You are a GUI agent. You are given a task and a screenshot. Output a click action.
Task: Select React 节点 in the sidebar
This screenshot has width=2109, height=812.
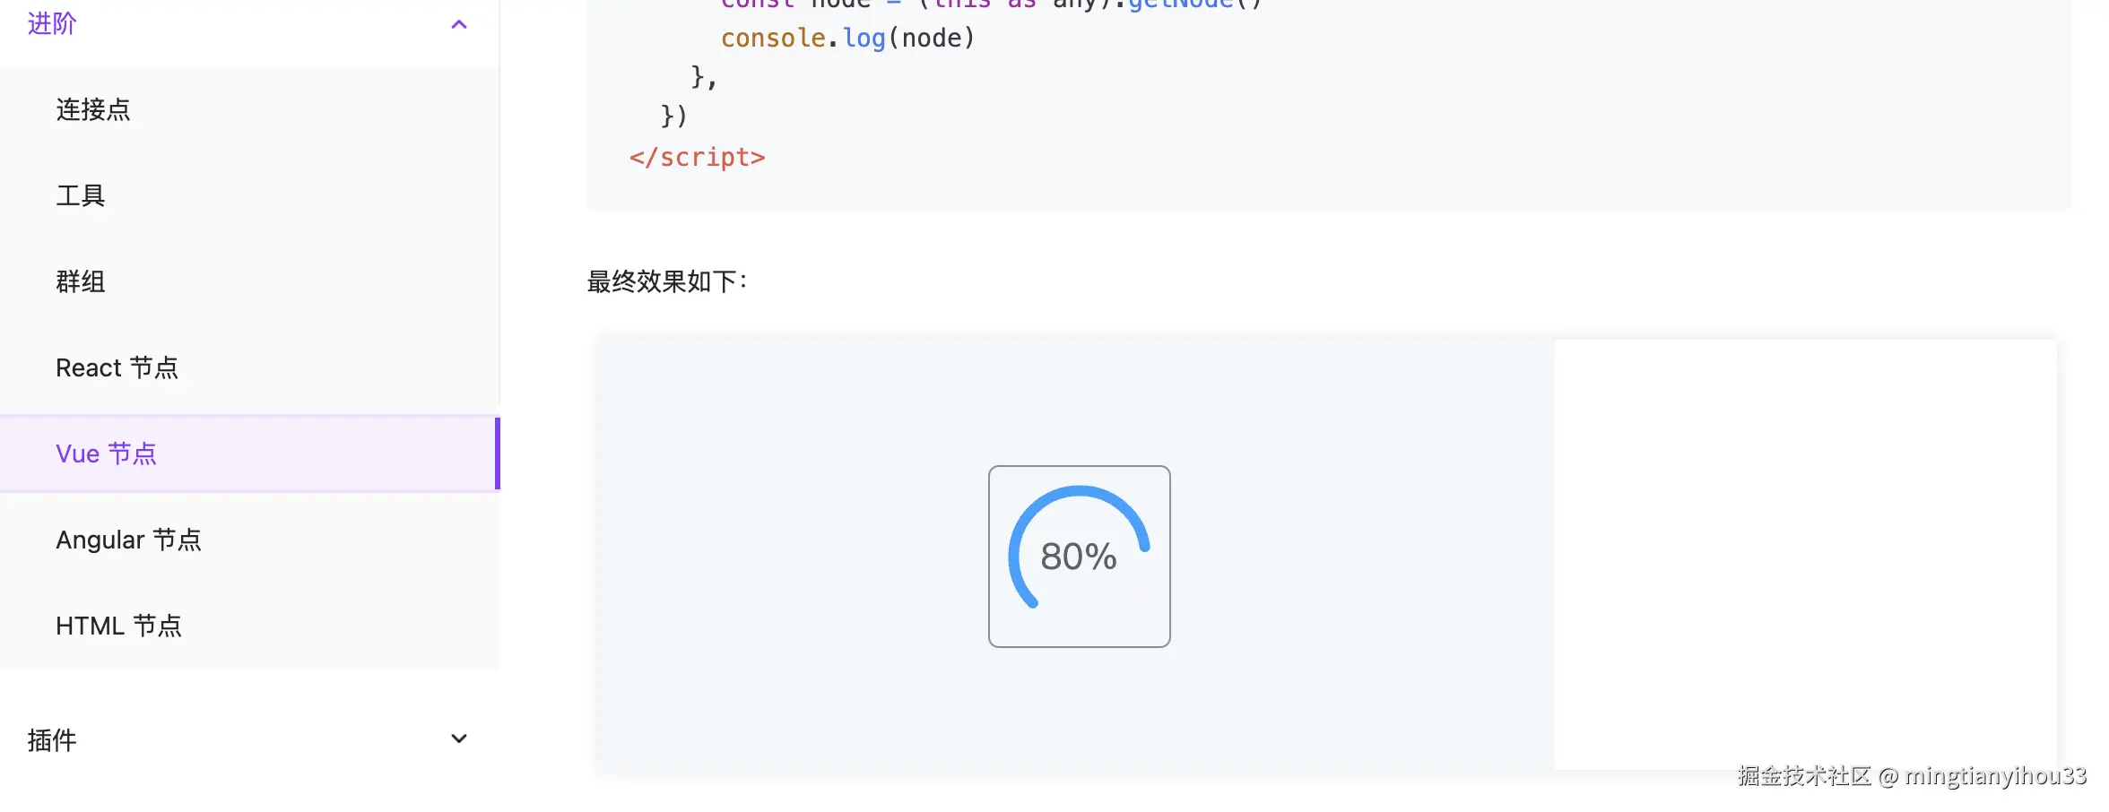click(117, 367)
